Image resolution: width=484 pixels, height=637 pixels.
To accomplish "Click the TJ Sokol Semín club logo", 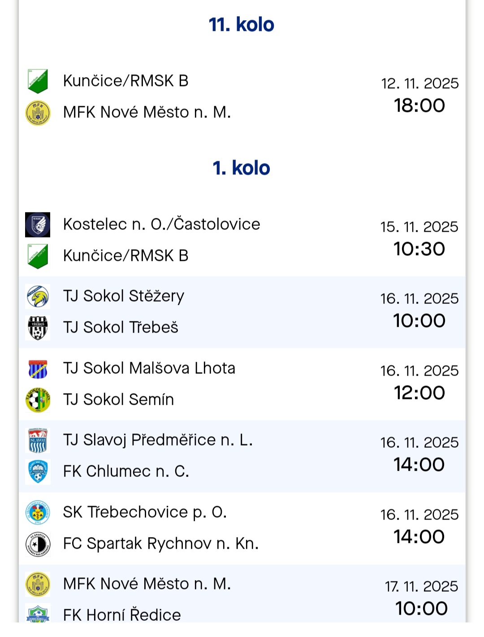I will tap(38, 400).
